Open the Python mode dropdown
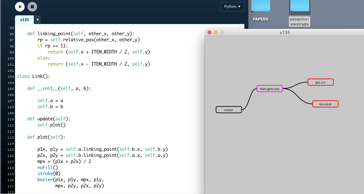 pyautogui.click(x=232, y=7)
